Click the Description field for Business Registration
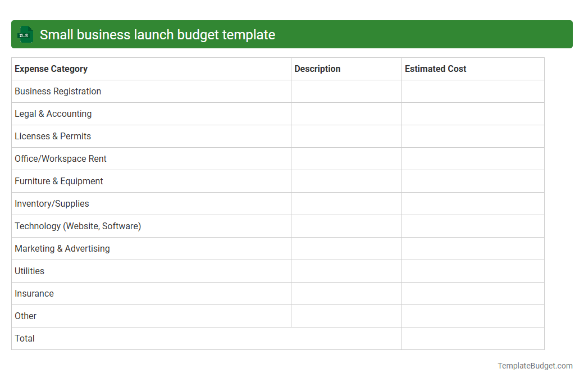The width and height of the screenshot is (584, 382). 345,91
